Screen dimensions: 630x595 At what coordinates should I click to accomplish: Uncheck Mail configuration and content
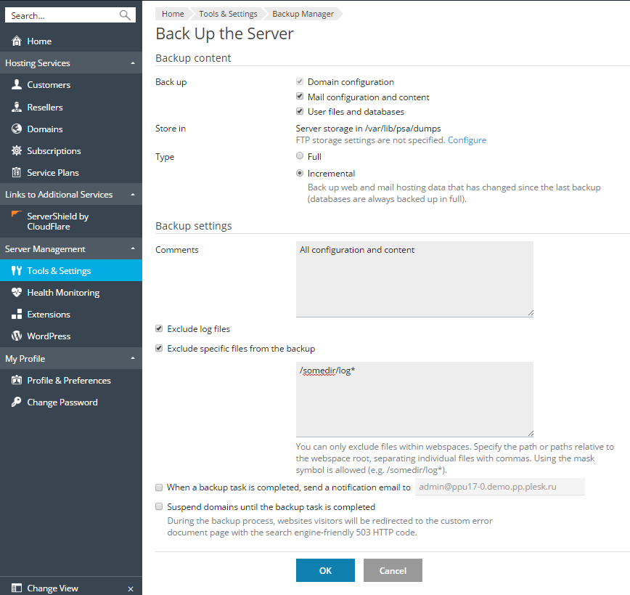300,97
